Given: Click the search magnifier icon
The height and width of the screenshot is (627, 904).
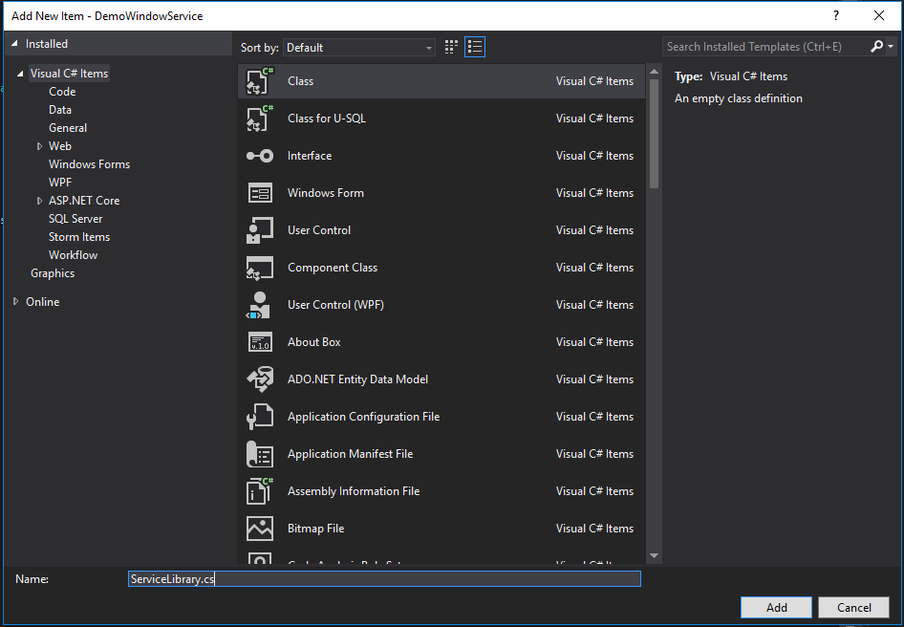Looking at the screenshot, I should click(875, 46).
